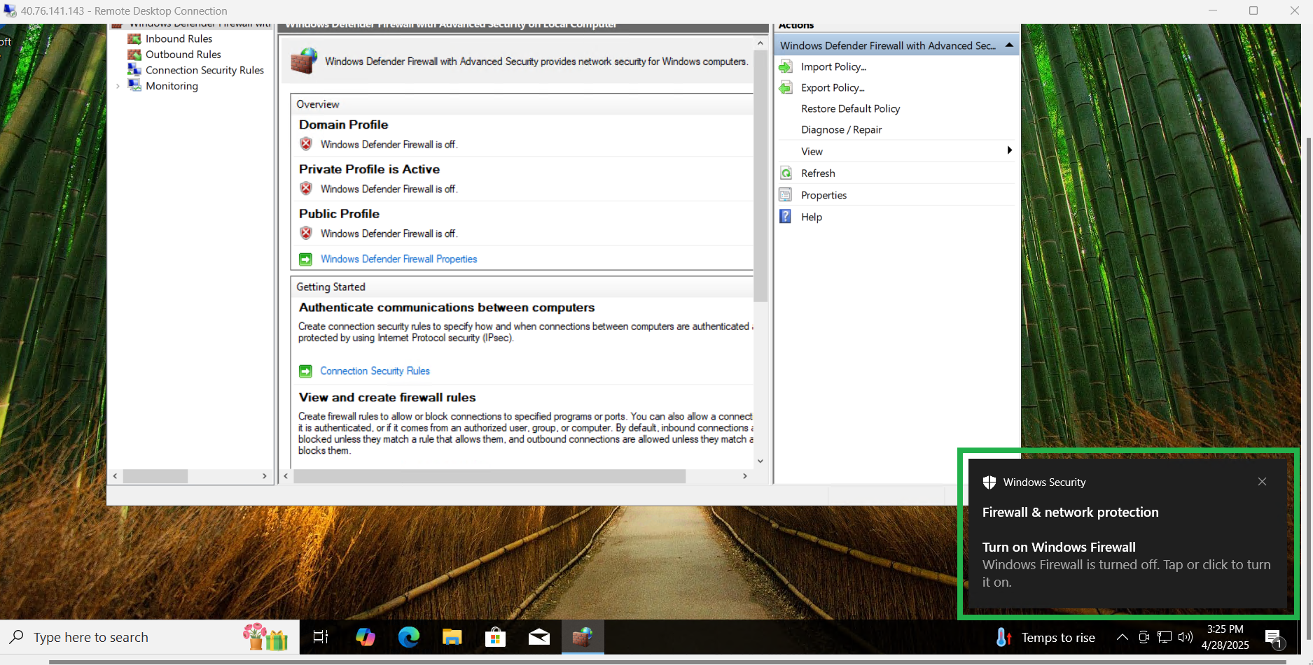This screenshot has height=665, width=1313.
Task: Click the Help question mark icon
Action: coord(786,217)
